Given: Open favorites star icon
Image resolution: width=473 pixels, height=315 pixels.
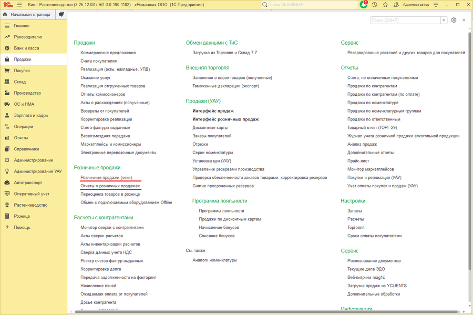Looking at the screenshot, I should pyautogui.click(x=385, y=5).
